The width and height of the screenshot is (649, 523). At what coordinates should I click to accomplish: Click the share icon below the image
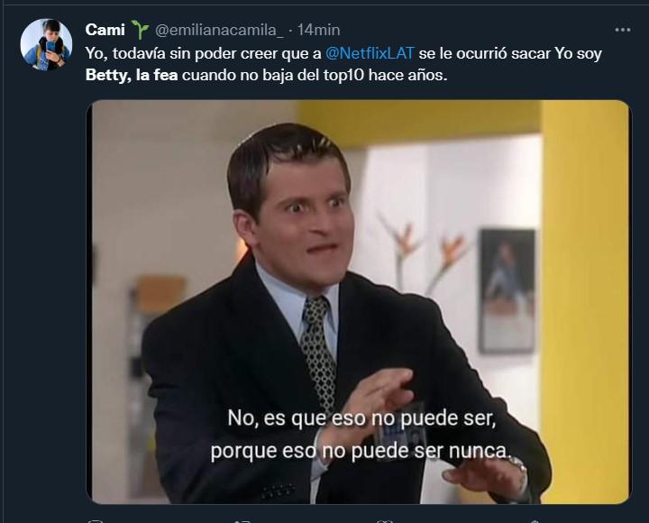(534, 521)
